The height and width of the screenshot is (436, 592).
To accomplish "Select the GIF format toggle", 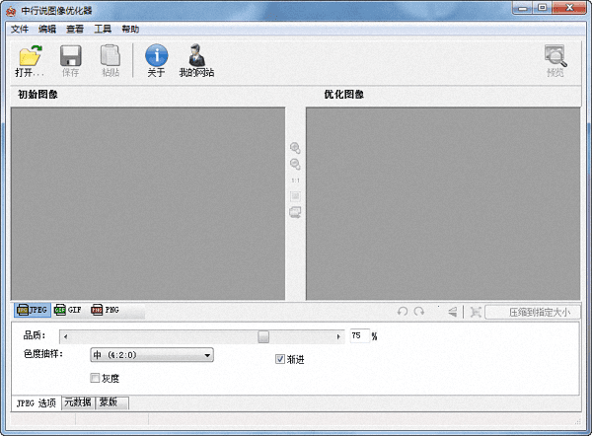I will [68, 310].
